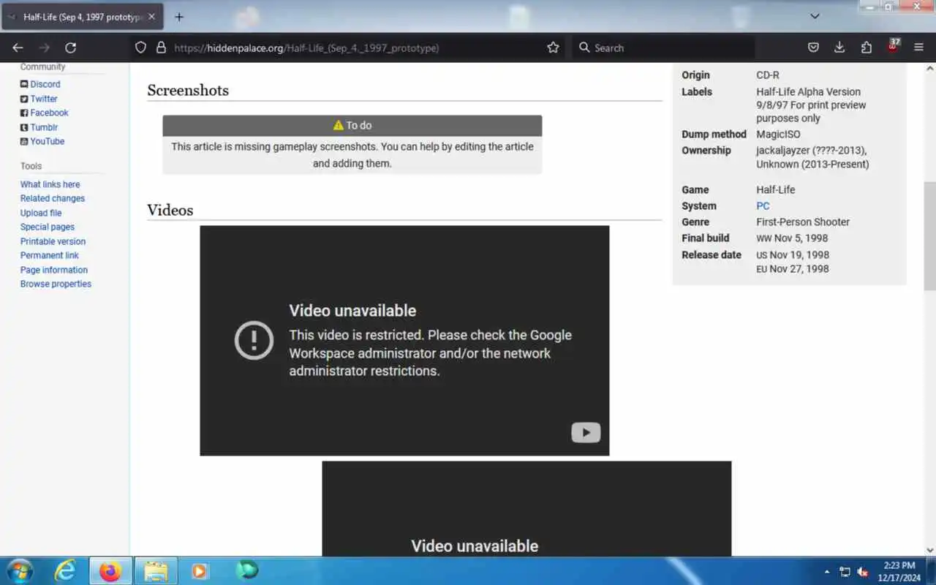Open Special pages link
Image resolution: width=936 pixels, height=585 pixels.
pos(48,227)
